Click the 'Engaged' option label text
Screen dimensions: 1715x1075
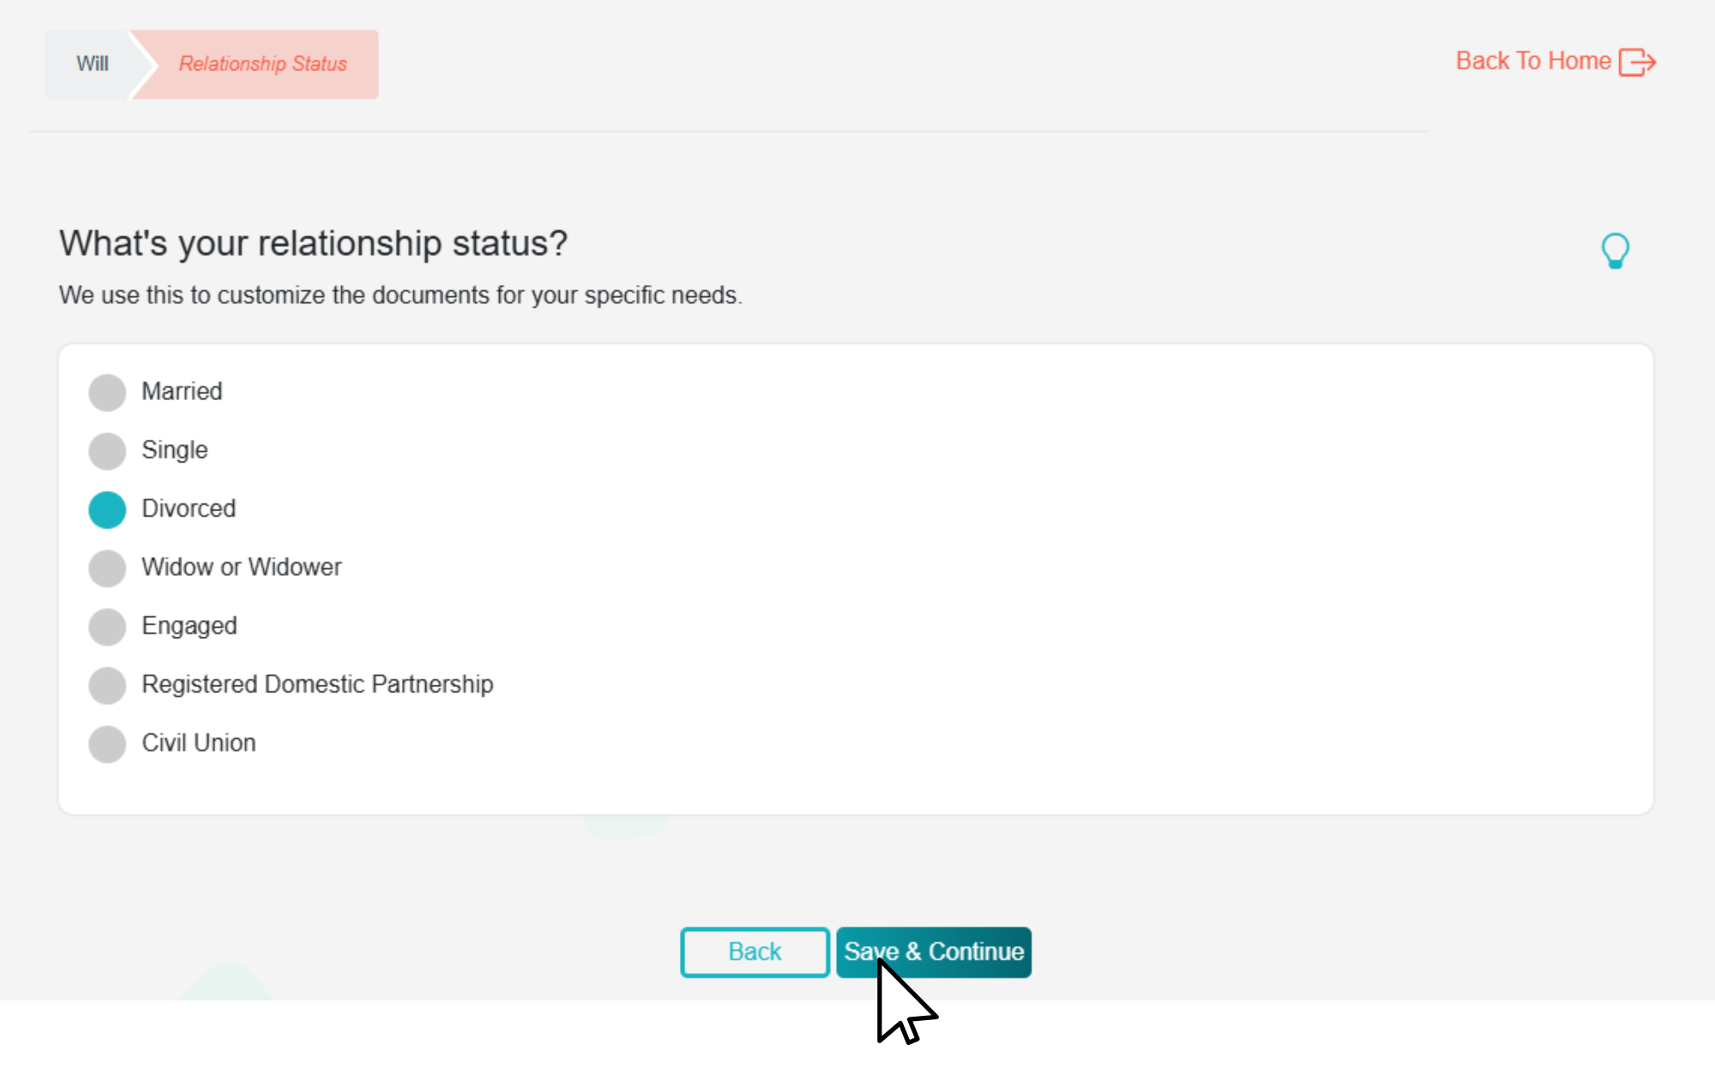[190, 626]
